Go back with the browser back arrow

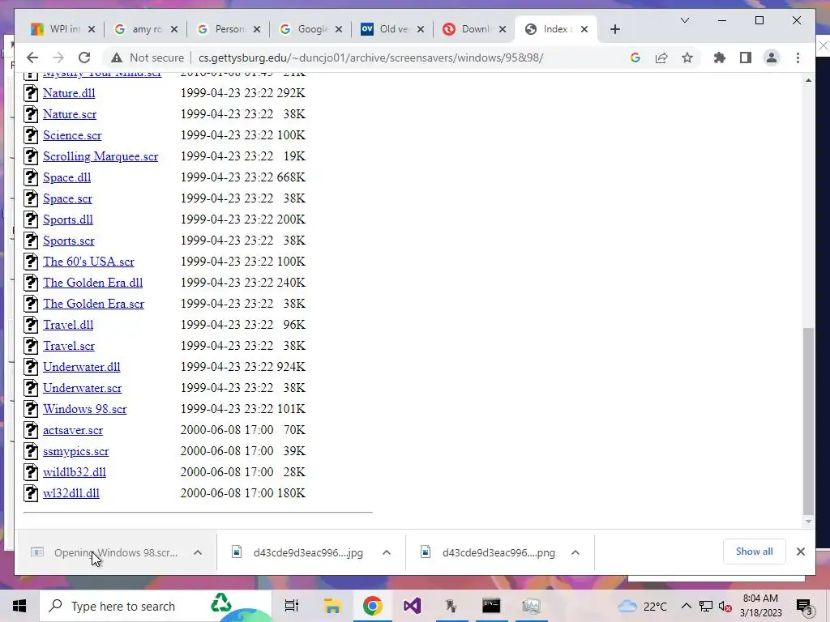pyautogui.click(x=32, y=58)
